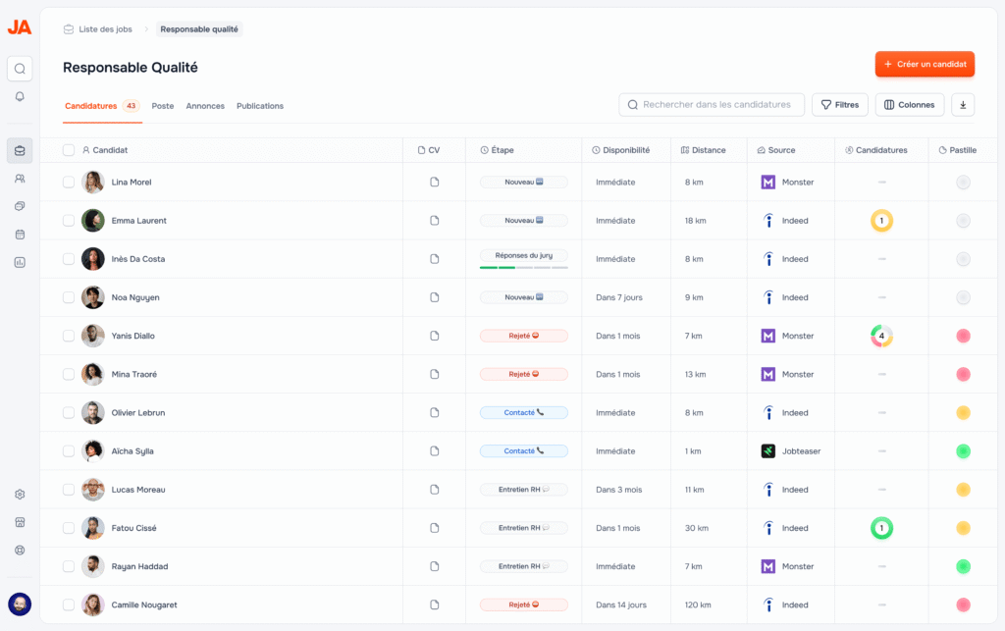Tick the checkbox for Aïcha Sylla
The image size is (1005, 631).
[x=69, y=451]
